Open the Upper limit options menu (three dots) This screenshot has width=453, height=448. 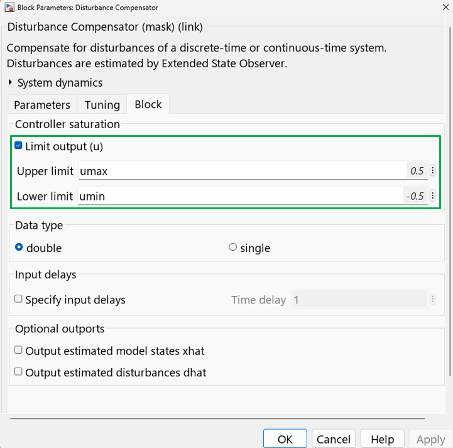tap(432, 171)
